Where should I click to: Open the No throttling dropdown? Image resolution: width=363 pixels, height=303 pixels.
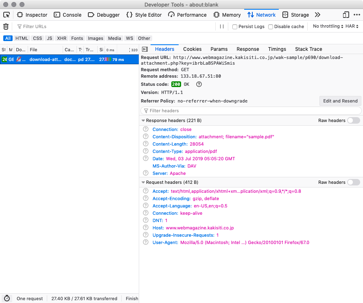point(328,26)
